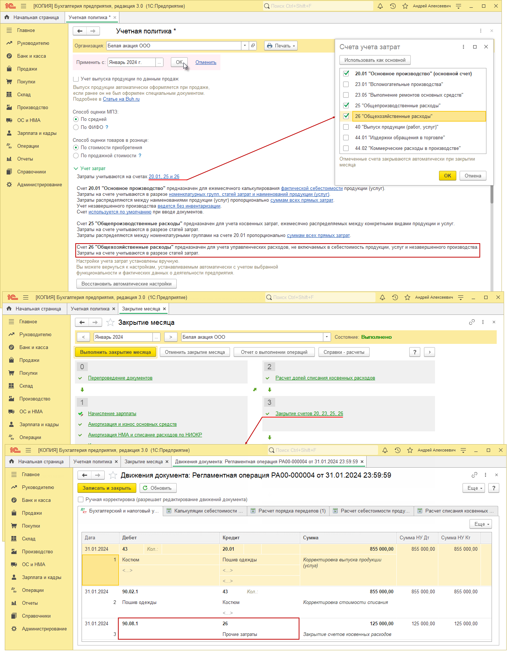507x651 pixels.
Task: Collapse the Учет затрат section
Action: (76, 169)
